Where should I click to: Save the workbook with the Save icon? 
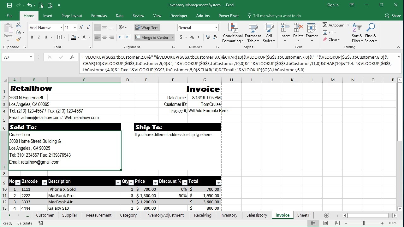(9, 5)
